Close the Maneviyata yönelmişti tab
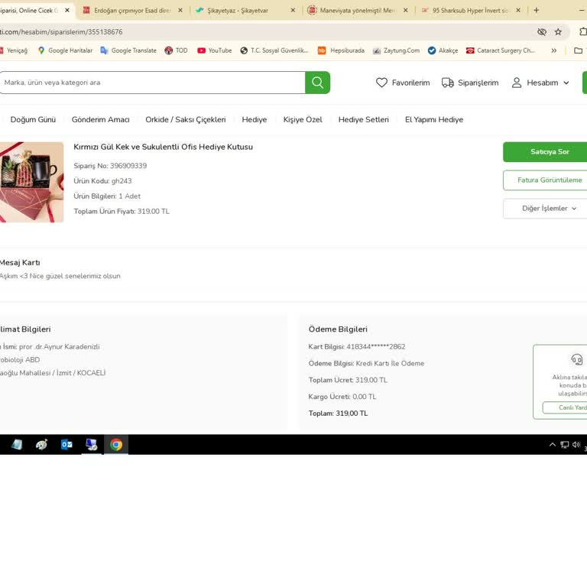The height and width of the screenshot is (587, 587). (x=405, y=11)
